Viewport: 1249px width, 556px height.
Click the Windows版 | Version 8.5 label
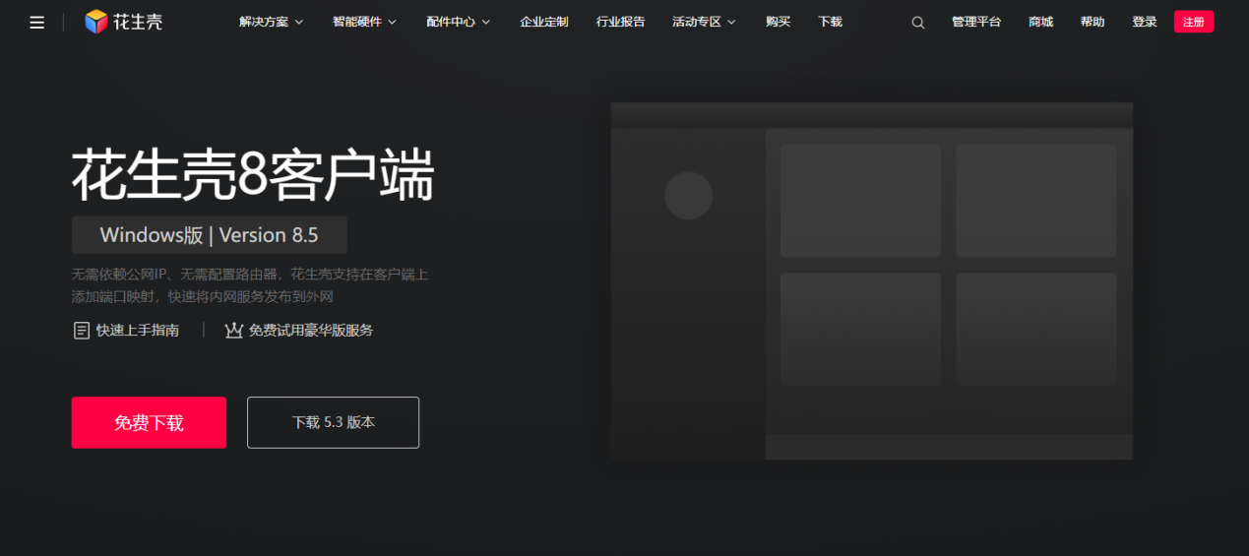pos(209,235)
